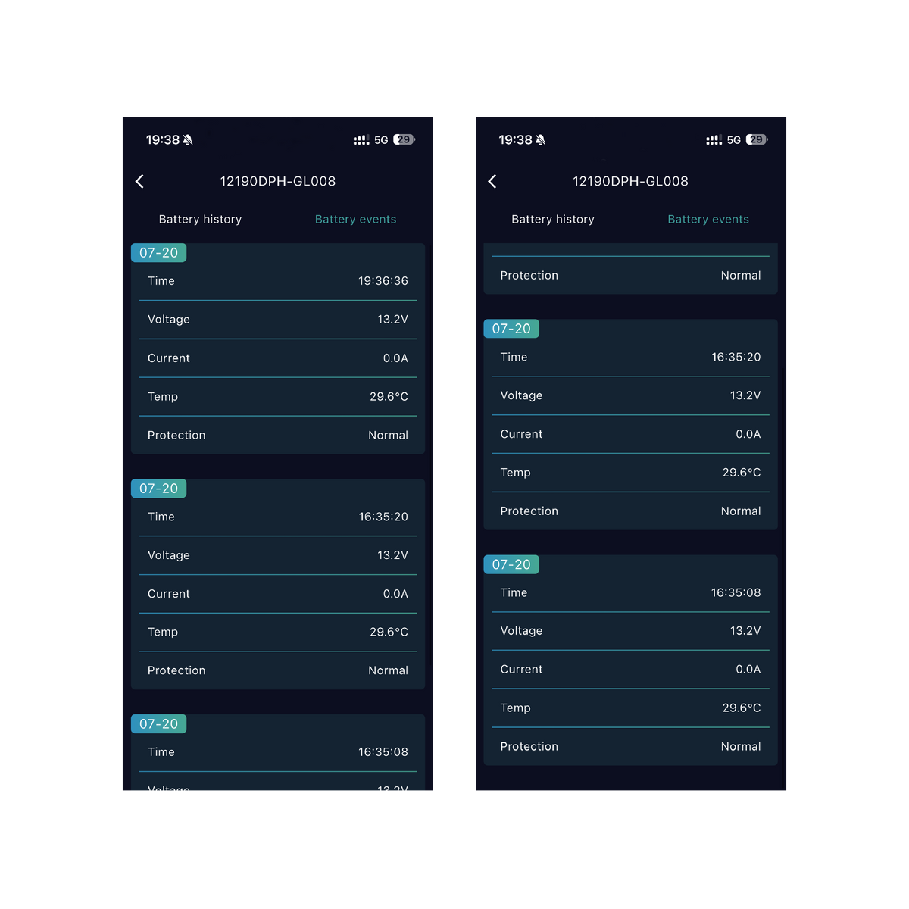This screenshot has height=909, width=909.
Task: Tap the battery 29 indicator on right screen
Action: click(x=757, y=139)
